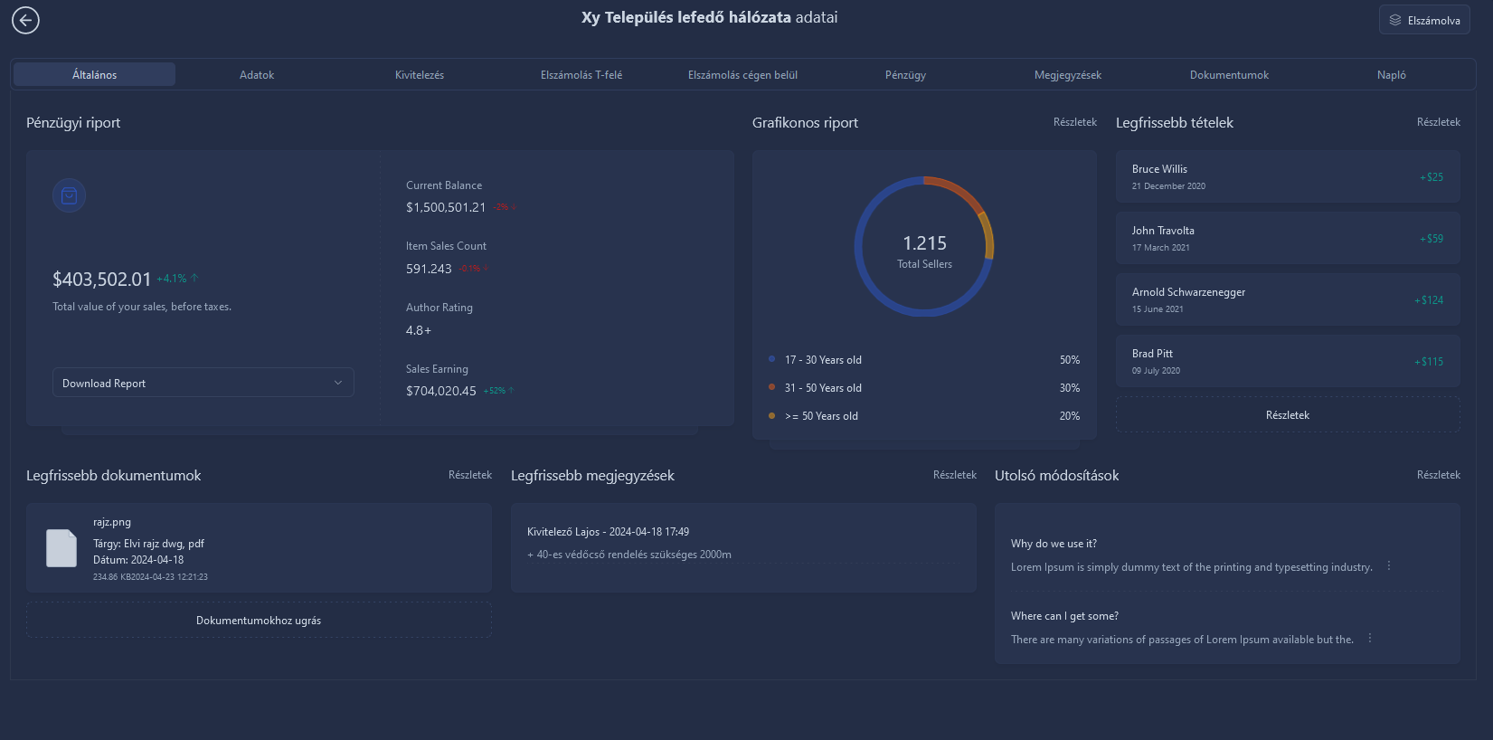Click the 'Why do we use it?' heading
This screenshot has height=740, width=1493.
[1054, 544]
